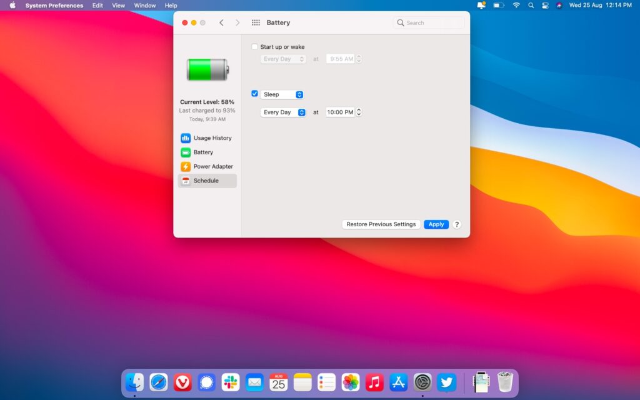Open the View menu
Screen dimensions: 640x400
coord(118,6)
